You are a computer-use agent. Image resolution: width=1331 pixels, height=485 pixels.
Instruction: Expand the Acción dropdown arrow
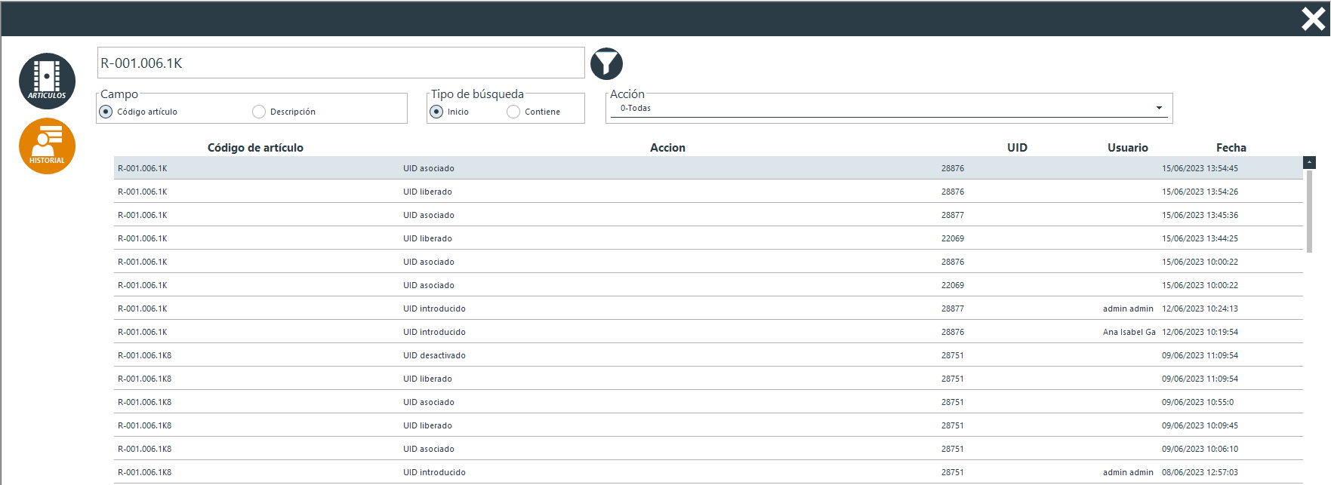pyautogui.click(x=1159, y=108)
